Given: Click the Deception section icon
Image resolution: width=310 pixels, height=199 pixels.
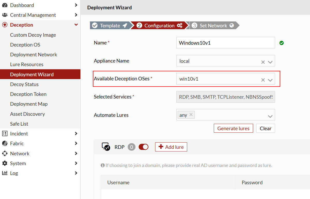Looking at the screenshot, I should click(5, 25).
